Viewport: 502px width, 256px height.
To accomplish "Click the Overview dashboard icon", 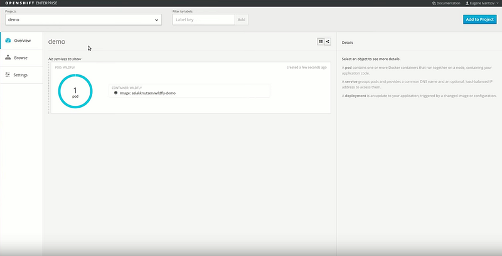I will click(x=8, y=41).
